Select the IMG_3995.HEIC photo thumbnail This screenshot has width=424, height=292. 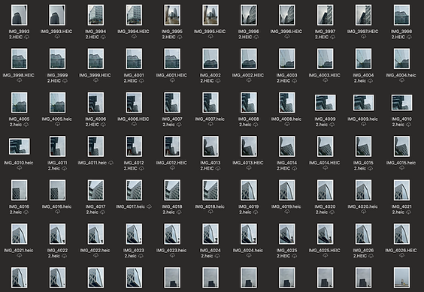210,15
